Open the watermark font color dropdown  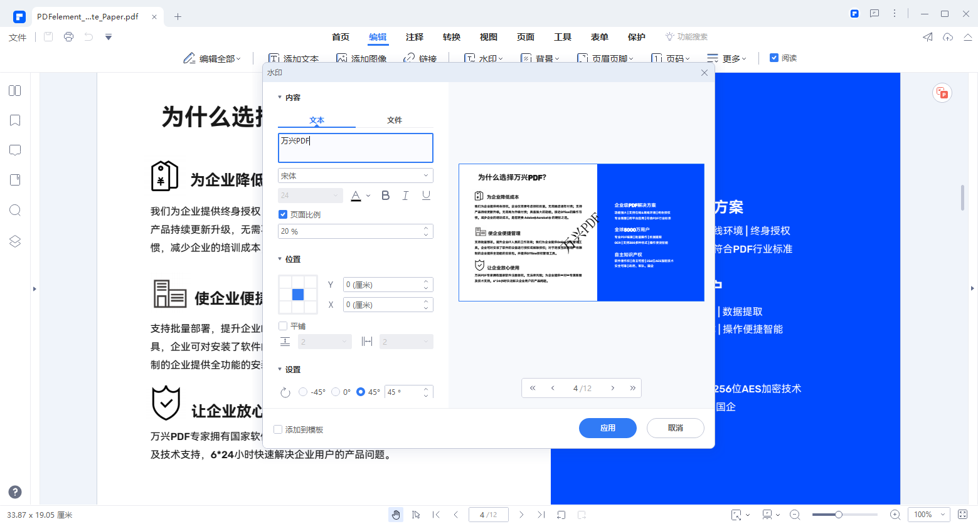click(361, 195)
